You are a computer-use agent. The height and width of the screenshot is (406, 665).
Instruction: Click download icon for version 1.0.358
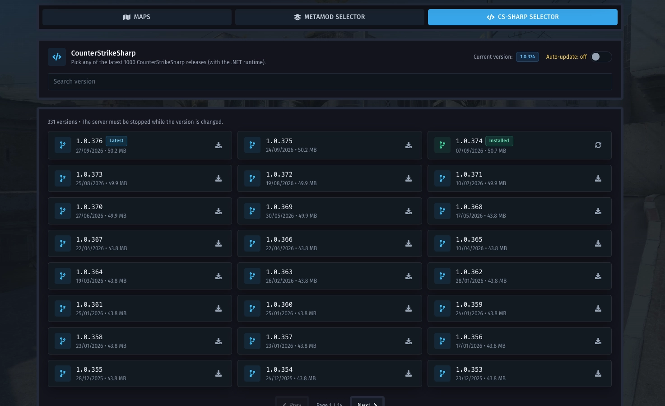[219, 341]
